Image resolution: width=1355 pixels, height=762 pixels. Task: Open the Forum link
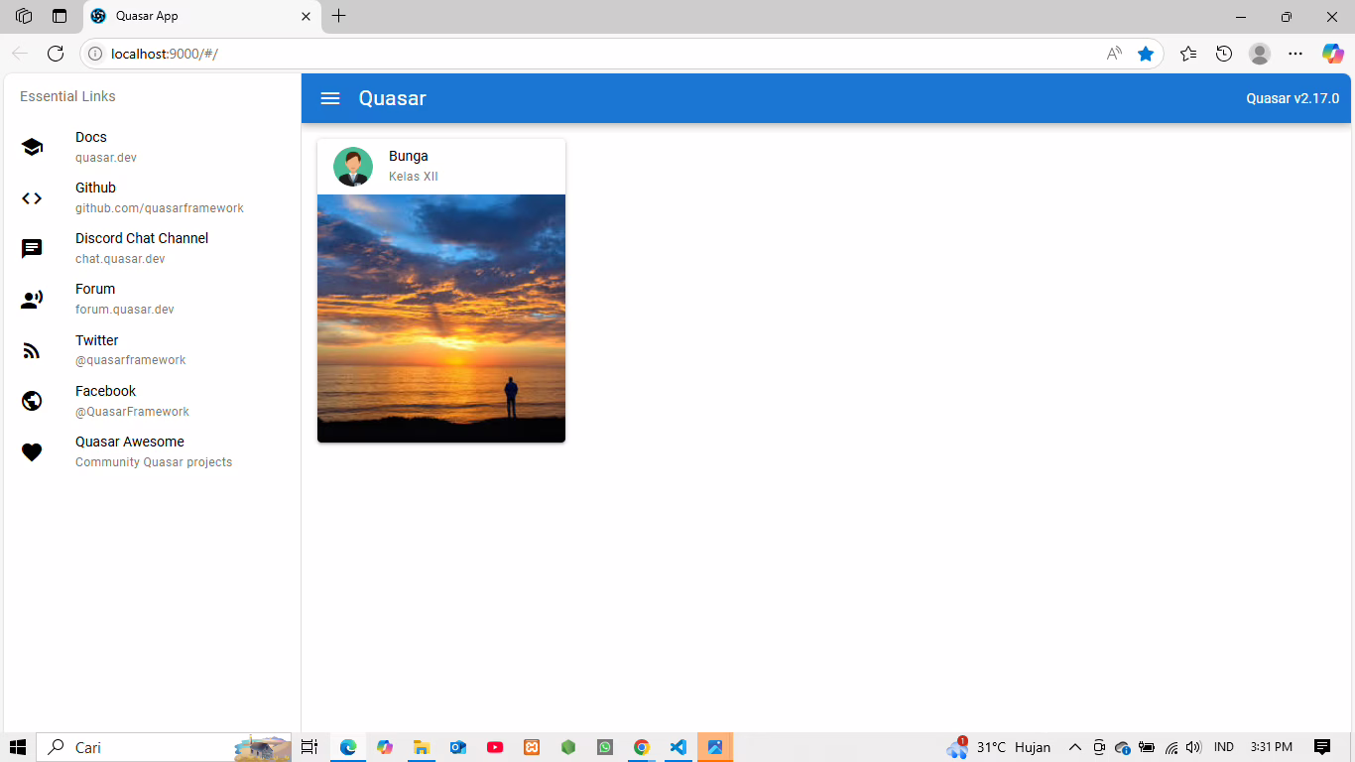coord(152,299)
